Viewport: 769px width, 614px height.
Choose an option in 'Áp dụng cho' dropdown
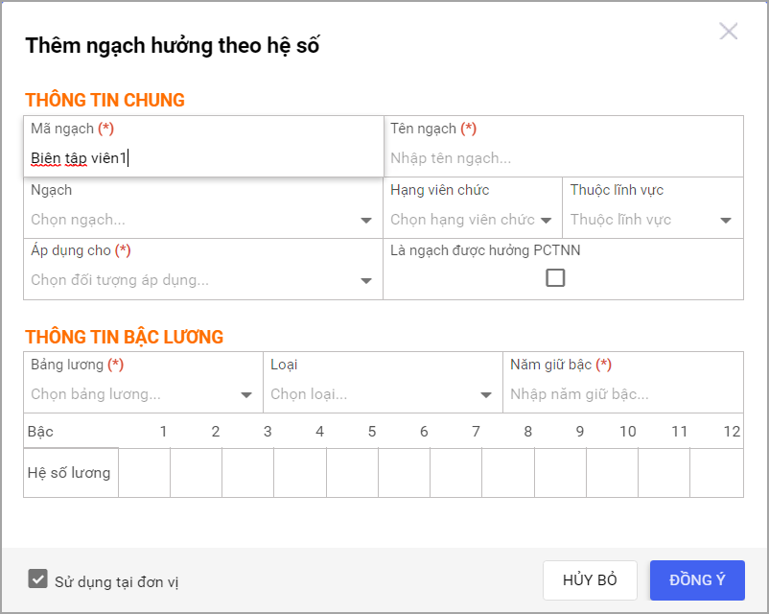pos(201,280)
